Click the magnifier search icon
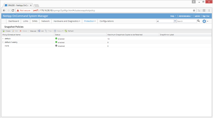The width and height of the screenshot is (213, 118). 198,21
